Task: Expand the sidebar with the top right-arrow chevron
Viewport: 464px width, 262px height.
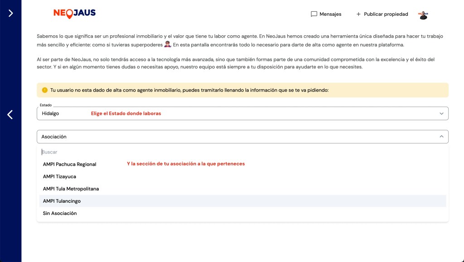Action: click(x=10, y=13)
